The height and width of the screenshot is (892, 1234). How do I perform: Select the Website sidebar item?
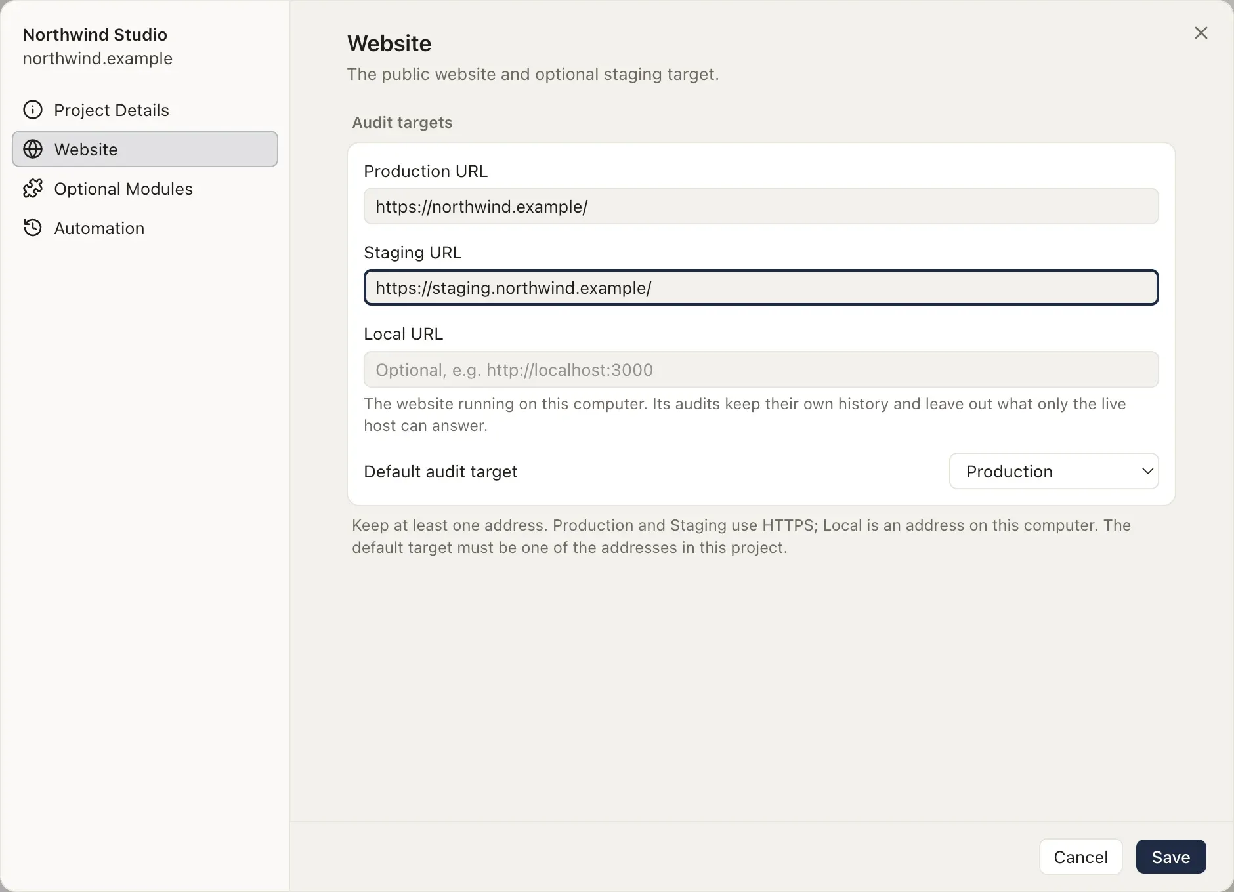pos(145,149)
